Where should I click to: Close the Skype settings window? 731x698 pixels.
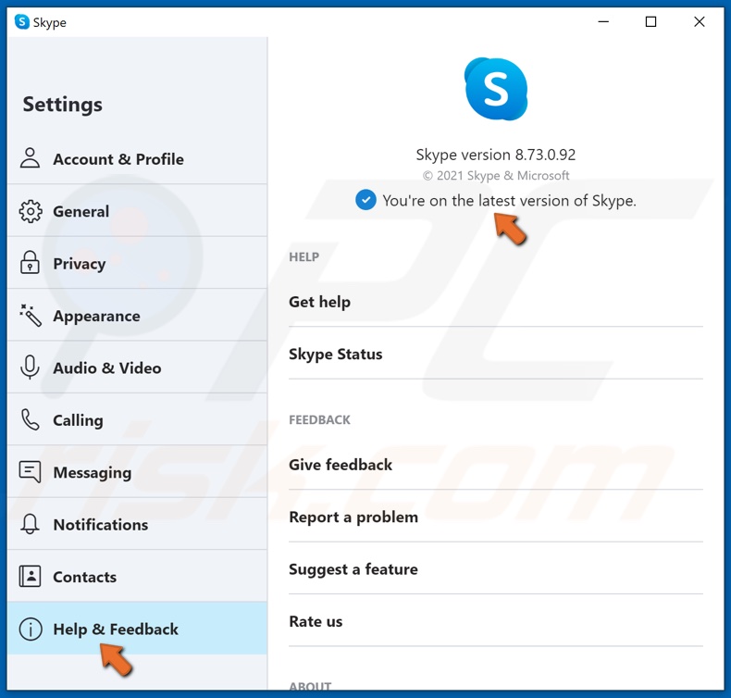click(x=699, y=22)
